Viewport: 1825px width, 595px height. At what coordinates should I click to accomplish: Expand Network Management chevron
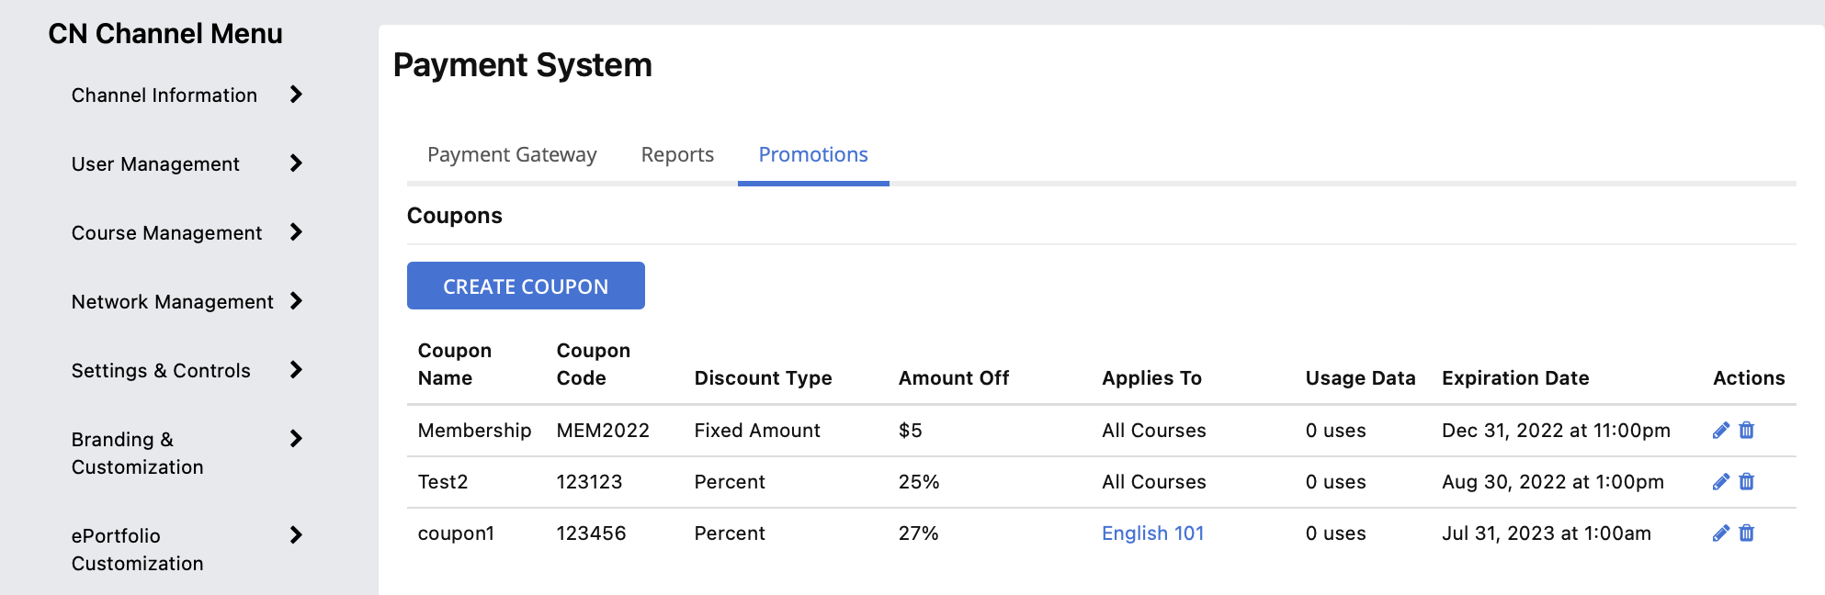coord(296,301)
